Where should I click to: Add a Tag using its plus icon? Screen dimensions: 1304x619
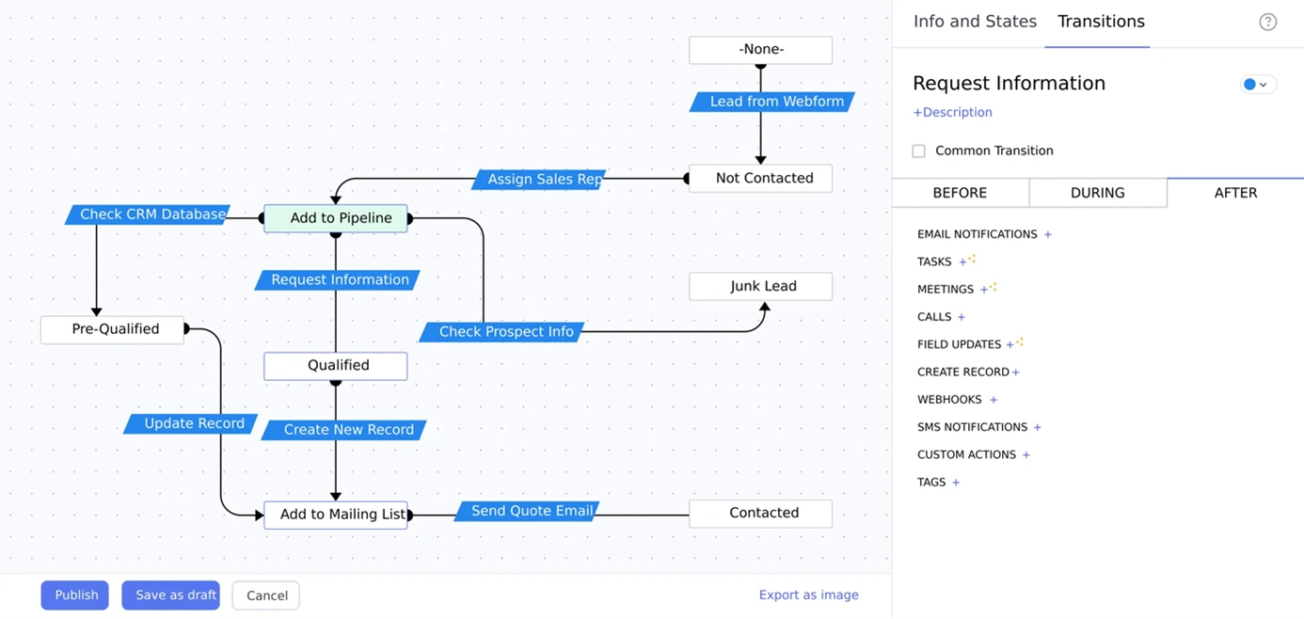tap(955, 482)
